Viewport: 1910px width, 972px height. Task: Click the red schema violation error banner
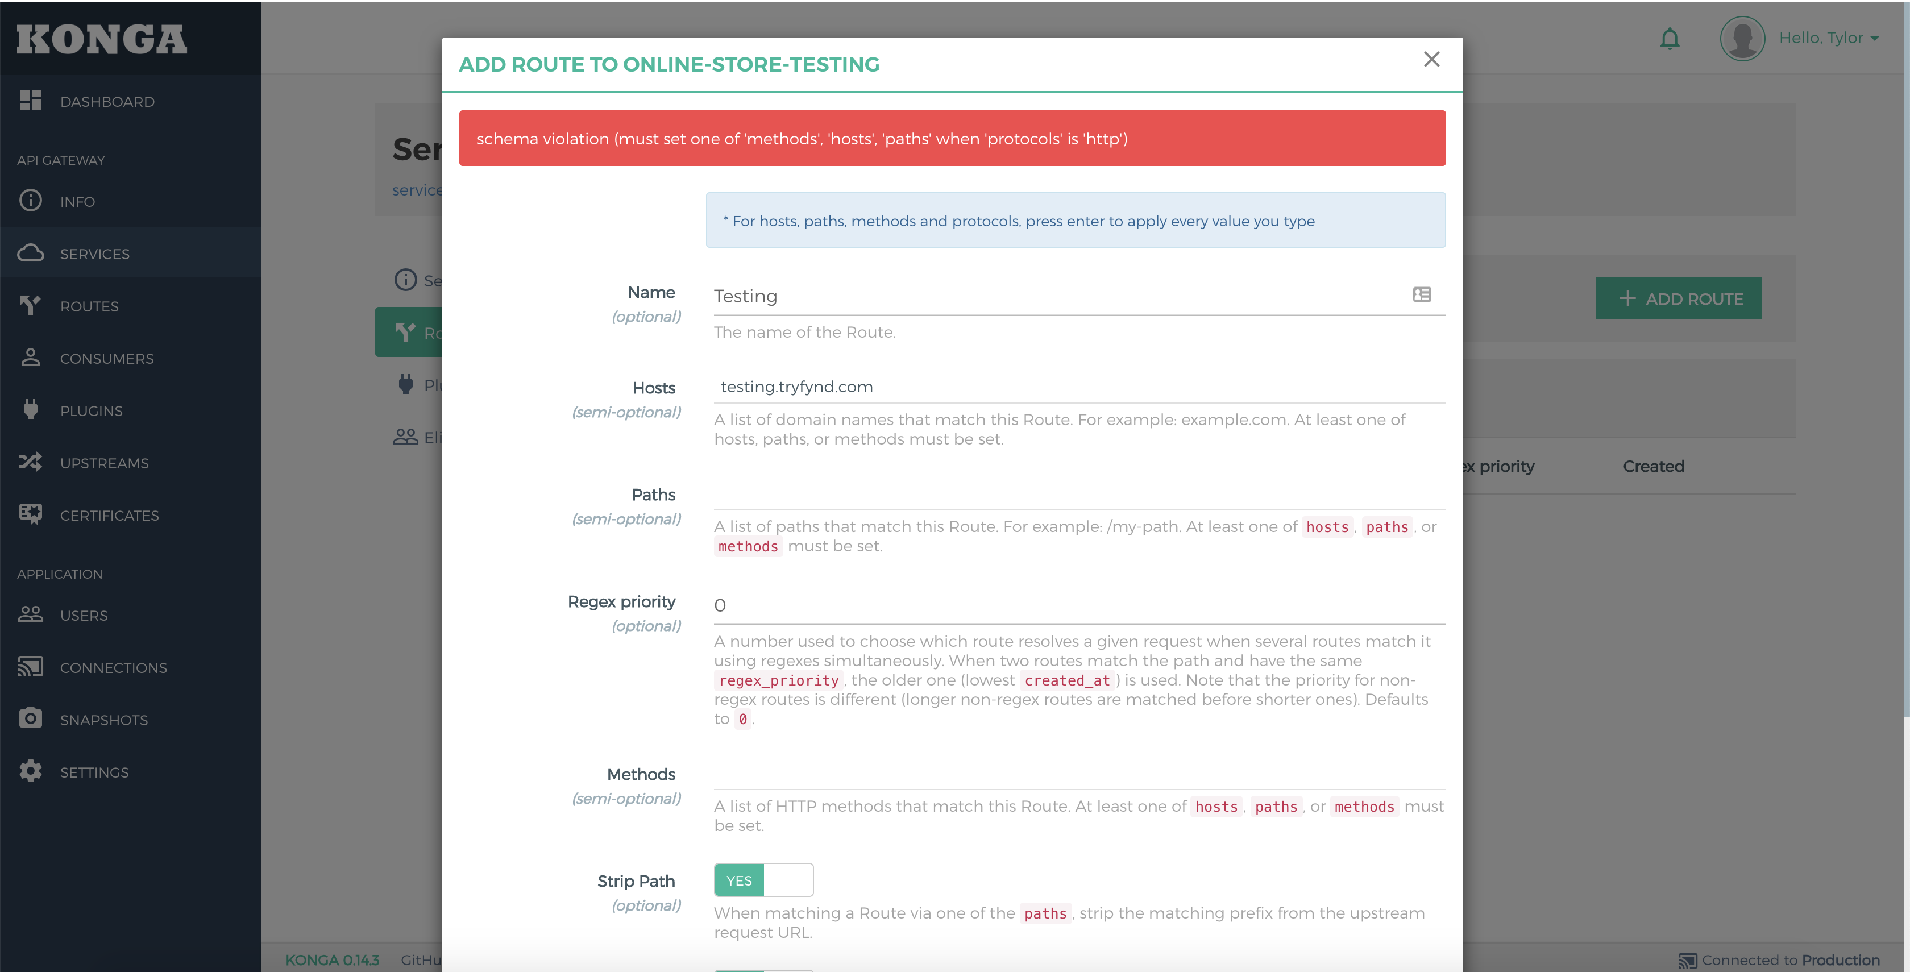click(952, 138)
